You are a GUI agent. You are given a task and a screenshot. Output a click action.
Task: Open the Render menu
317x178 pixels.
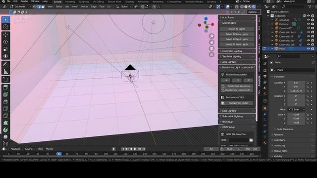click(x=24, y=1)
